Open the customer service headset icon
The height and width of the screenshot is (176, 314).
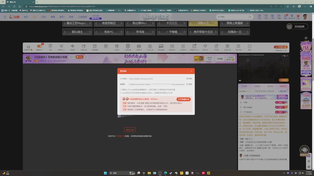[304, 150]
